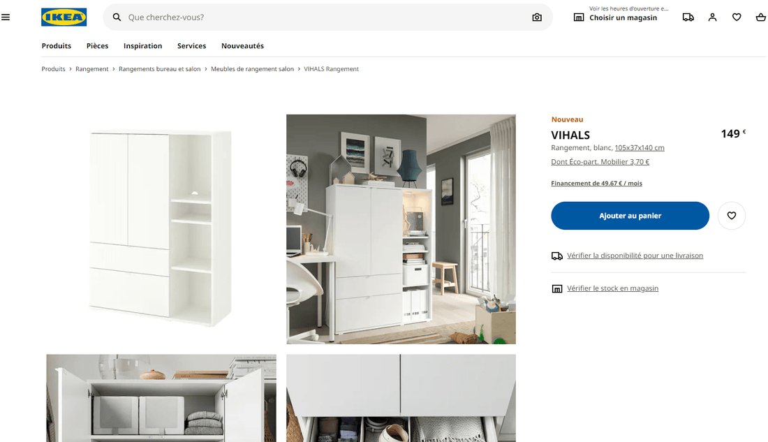The width and height of the screenshot is (768, 442).
Task: Click 'Ajouter au panier'
Action: [x=630, y=216]
